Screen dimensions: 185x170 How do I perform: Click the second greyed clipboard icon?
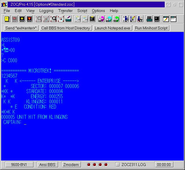point(85,19)
